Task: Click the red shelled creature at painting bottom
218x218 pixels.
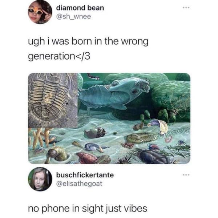Action: [x=88, y=158]
